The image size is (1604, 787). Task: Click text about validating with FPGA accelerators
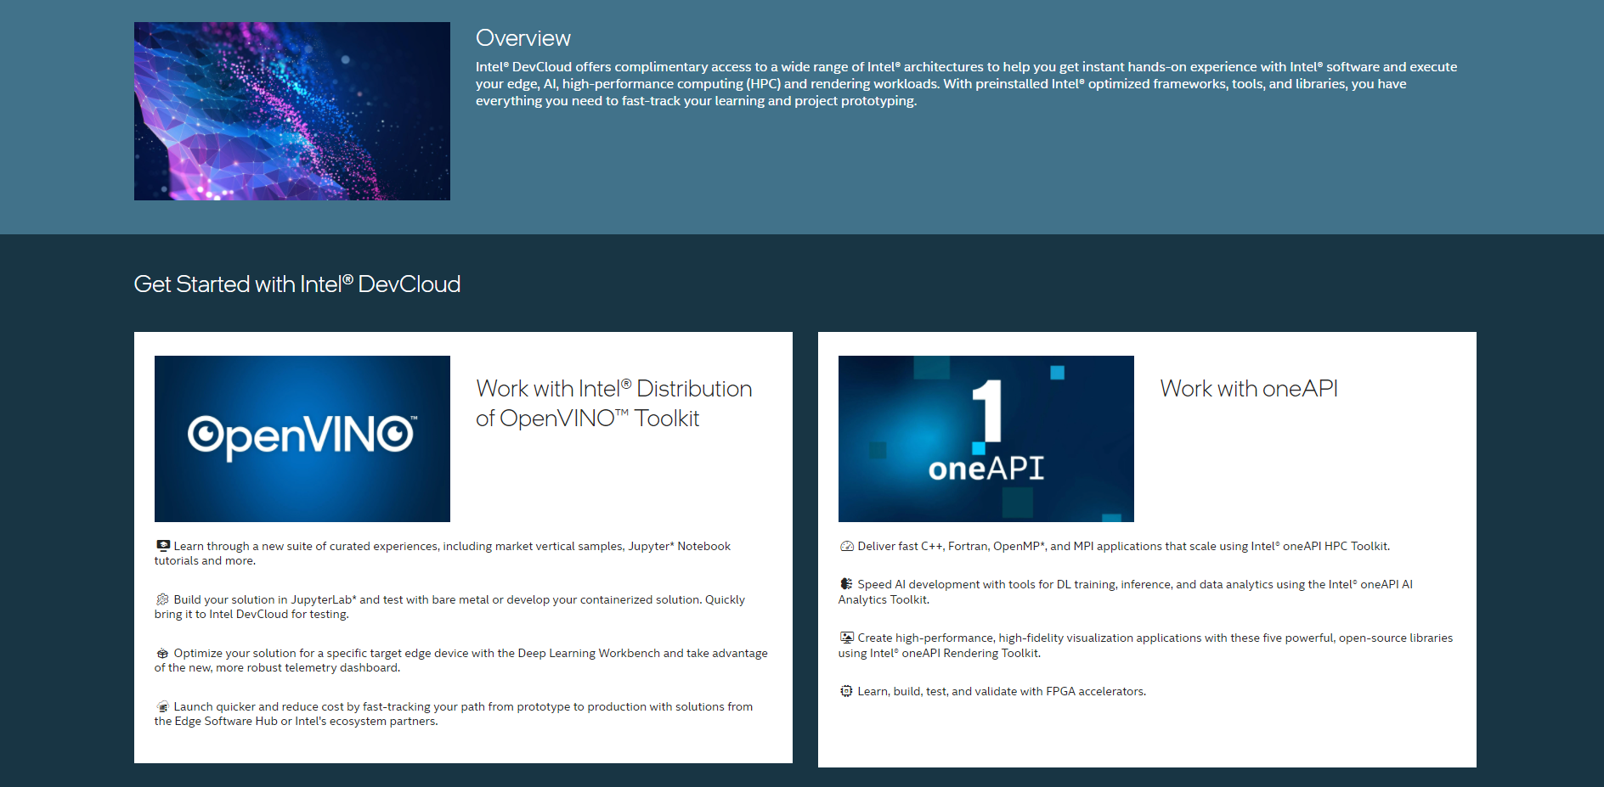[1002, 692]
